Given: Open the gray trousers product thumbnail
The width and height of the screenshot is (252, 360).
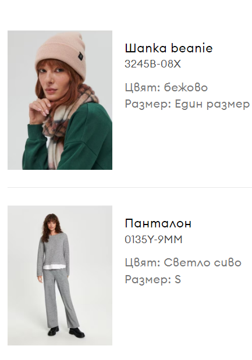Looking at the screenshot, I should (x=60, y=275).
